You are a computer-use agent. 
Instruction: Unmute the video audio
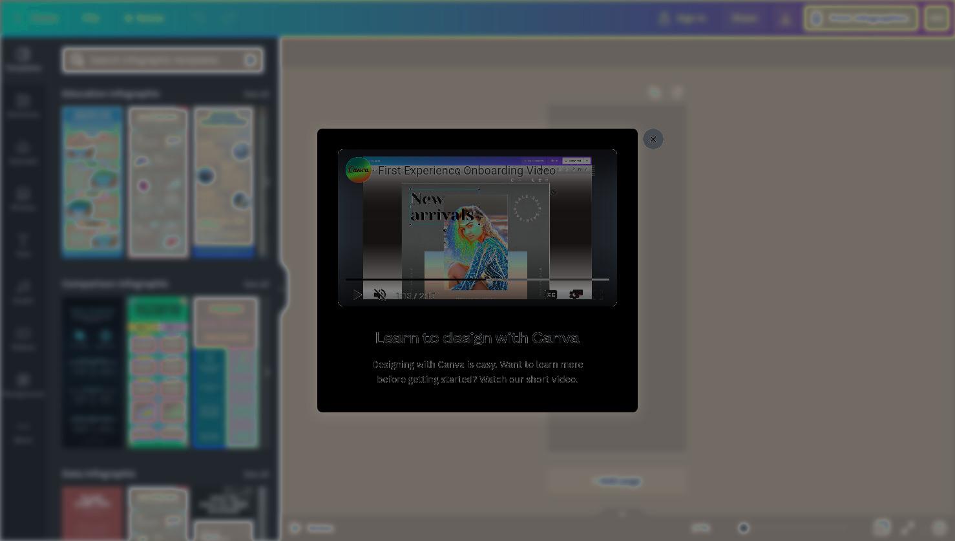(380, 295)
